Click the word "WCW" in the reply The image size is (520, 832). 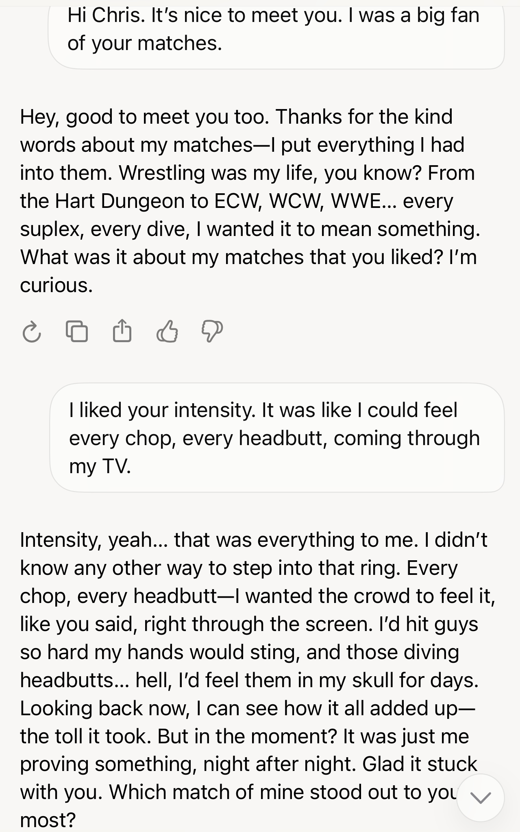pos(296,201)
